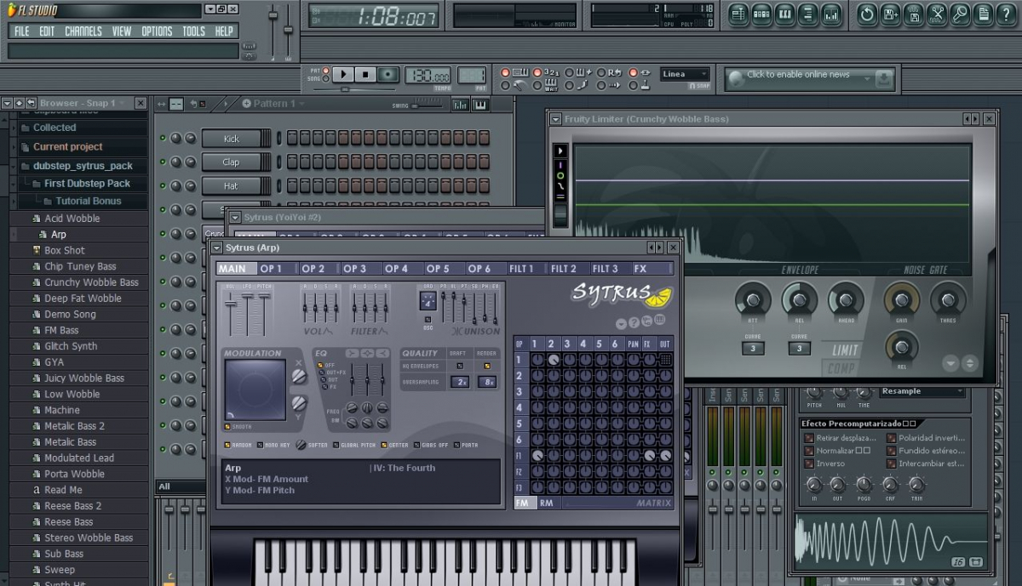Click the Kick channel button
This screenshot has height=586, width=1022.
[x=232, y=139]
